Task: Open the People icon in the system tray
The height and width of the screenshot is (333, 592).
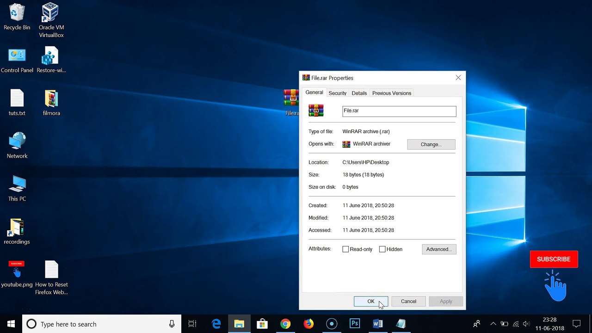Action: pyautogui.click(x=476, y=324)
